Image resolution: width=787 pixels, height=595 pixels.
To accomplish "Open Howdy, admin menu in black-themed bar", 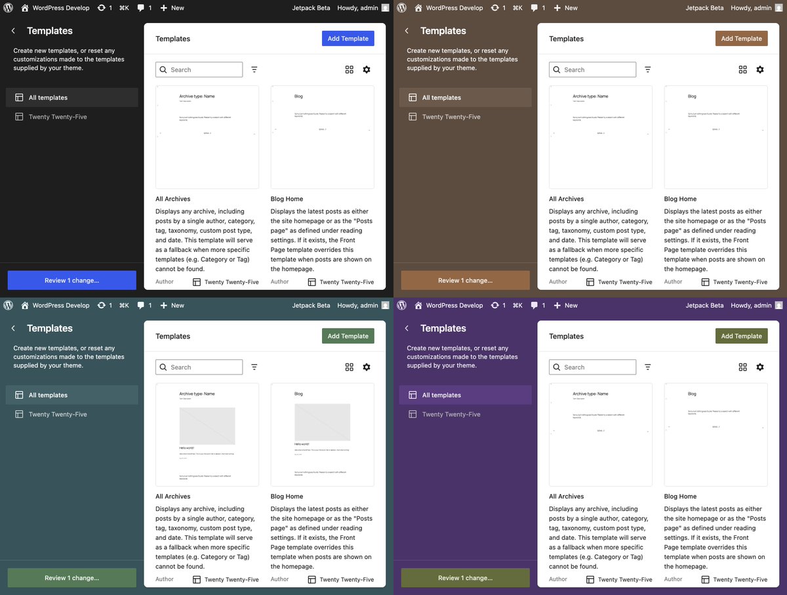I will pyautogui.click(x=363, y=8).
